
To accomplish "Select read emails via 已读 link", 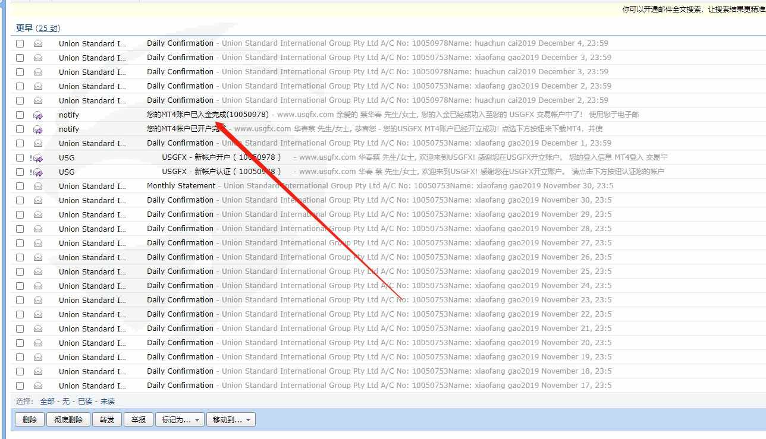I will tap(85, 402).
